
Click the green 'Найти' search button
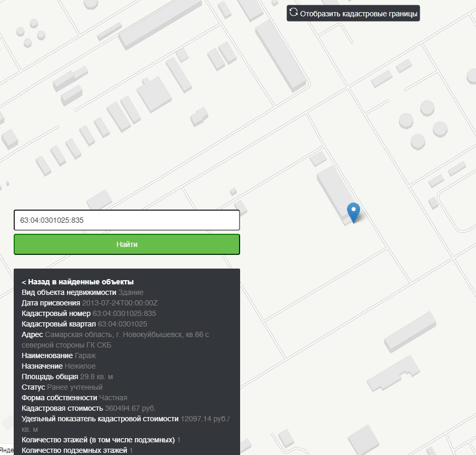127,244
